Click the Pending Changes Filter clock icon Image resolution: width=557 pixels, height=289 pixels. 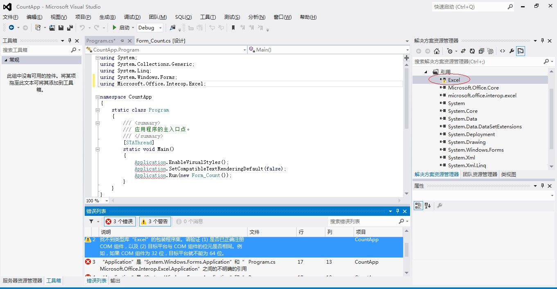[x=450, y=51]
